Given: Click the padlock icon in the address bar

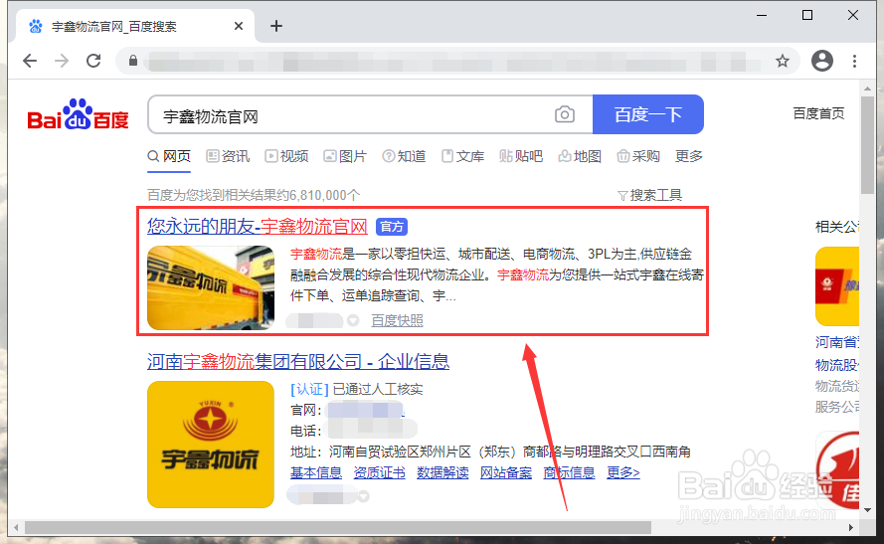Looking at the screenshot, I should (133, 61).
